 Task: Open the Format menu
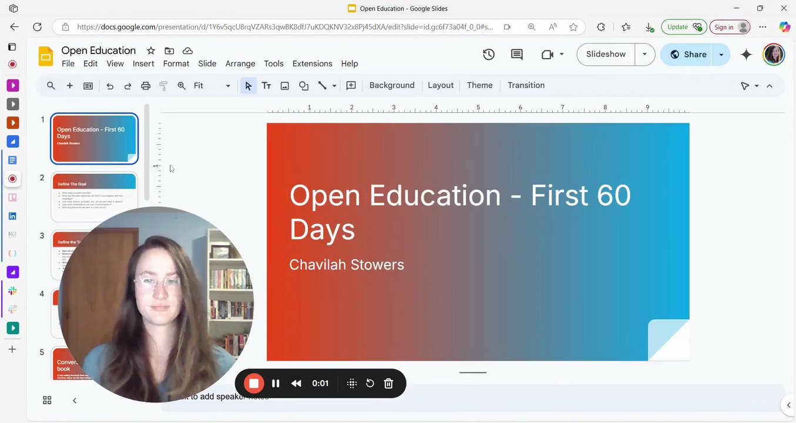pyautogui.click(x=176, y=63)
